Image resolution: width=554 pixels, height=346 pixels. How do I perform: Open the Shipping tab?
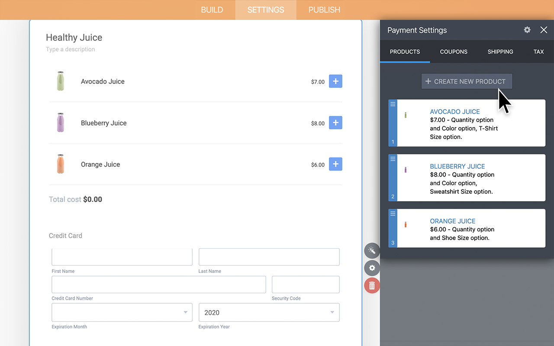click(500, 51)
